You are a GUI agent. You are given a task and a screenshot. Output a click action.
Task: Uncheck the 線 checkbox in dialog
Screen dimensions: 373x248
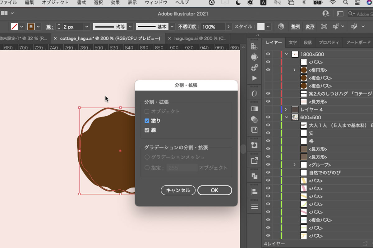[x=147, y=130]
